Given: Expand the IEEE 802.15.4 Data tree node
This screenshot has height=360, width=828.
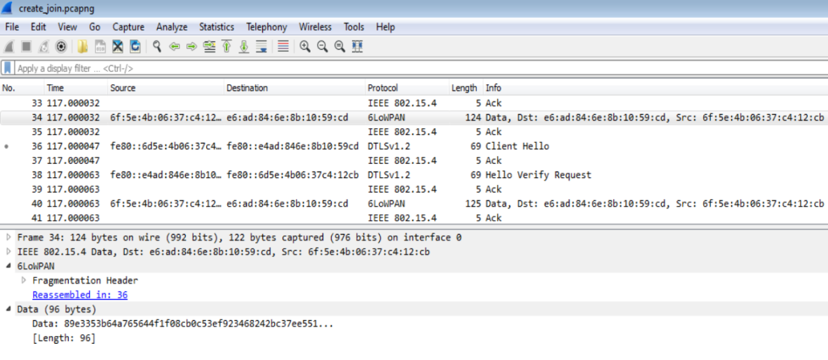Looking at the screenshot, I should pos(9,251).
